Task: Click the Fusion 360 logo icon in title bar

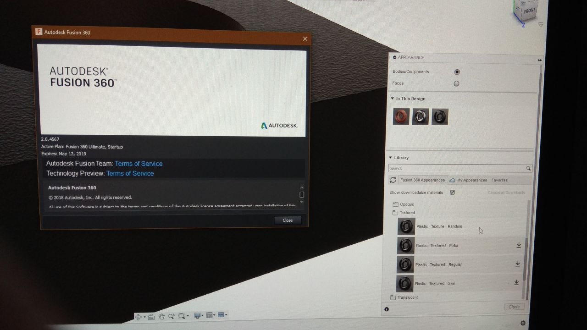Action: click(39, 32)
